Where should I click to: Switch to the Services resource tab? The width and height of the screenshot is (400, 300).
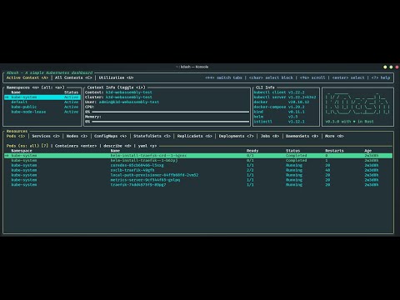46,136
